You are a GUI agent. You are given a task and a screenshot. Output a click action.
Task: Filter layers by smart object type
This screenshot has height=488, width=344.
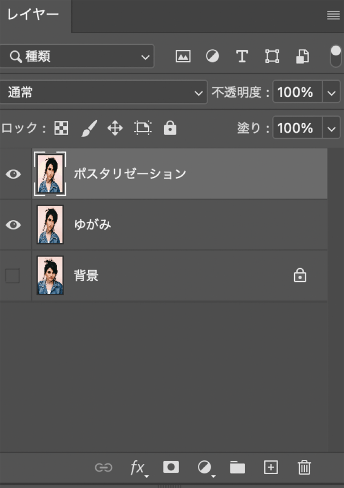point(302,57)
